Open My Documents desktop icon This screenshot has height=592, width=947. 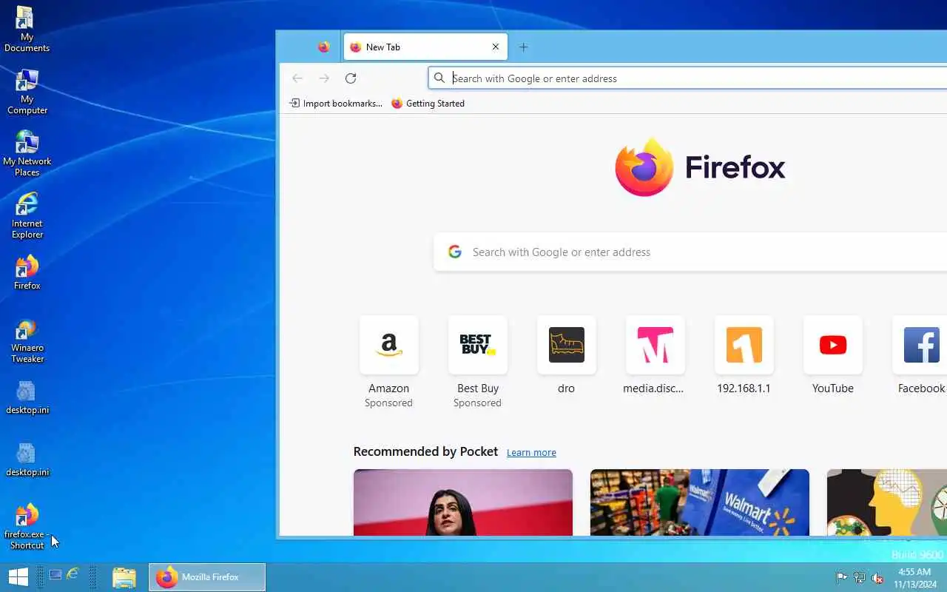27,30
